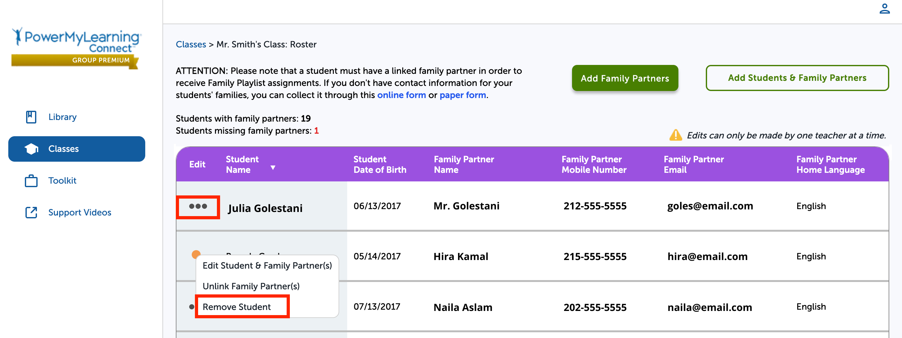Click the Support Videos external link icon
This screenshot has width=902, height=338.
coord(31,212)
